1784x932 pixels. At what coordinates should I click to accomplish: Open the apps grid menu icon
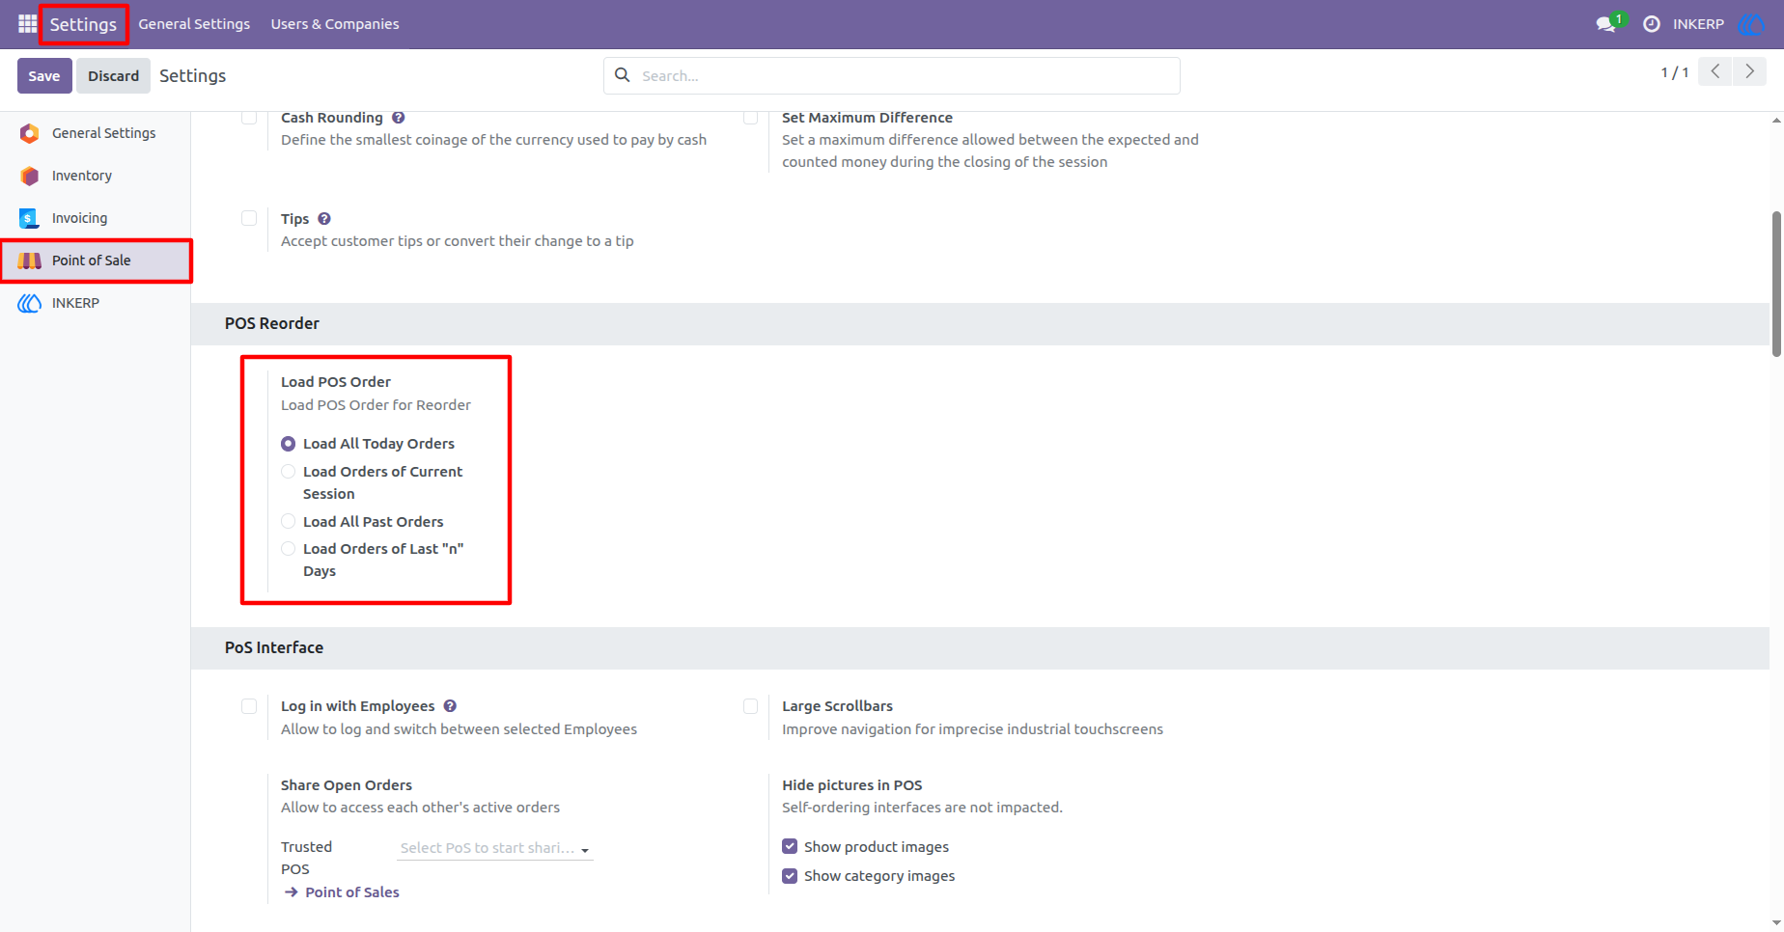click(27, 24)
